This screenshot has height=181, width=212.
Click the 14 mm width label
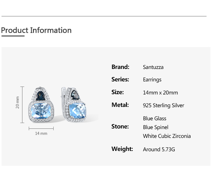point(41,133)
